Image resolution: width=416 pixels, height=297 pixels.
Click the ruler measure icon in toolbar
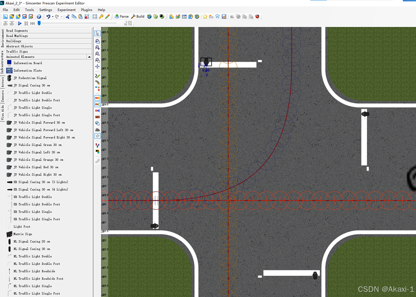point(172,17)
